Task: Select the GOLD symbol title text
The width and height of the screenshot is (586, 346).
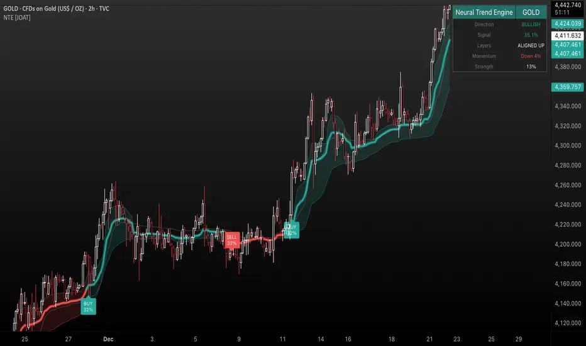Action: click(x=56, y=8)
